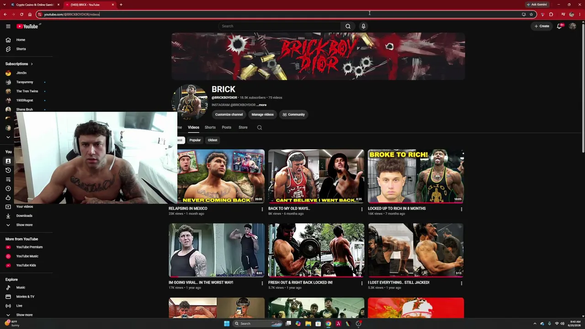Switch to the Posts tab
This screenshot has width=585, height=329.
(227, 127)
